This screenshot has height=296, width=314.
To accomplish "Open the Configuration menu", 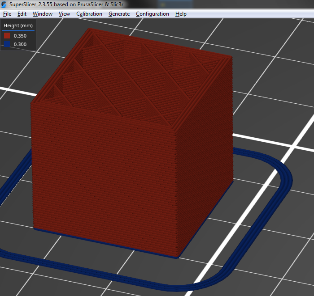I will pos(153,14).
